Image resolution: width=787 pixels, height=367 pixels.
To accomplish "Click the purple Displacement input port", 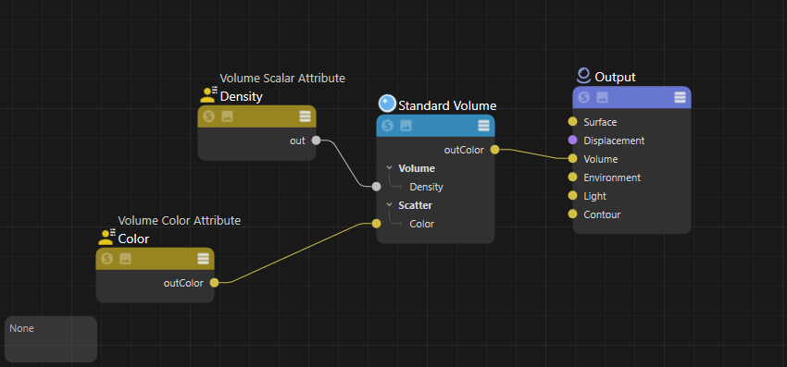I will [572, 141].
